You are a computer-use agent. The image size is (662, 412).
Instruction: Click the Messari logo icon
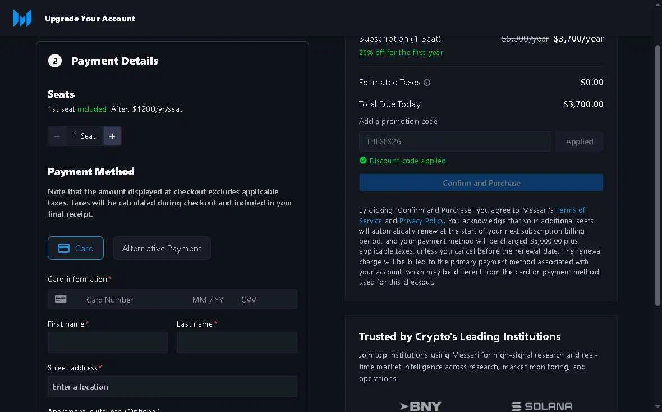tap(22, 18)
